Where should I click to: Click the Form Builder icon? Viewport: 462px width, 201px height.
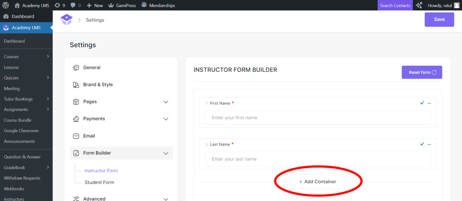coord(76,153)
